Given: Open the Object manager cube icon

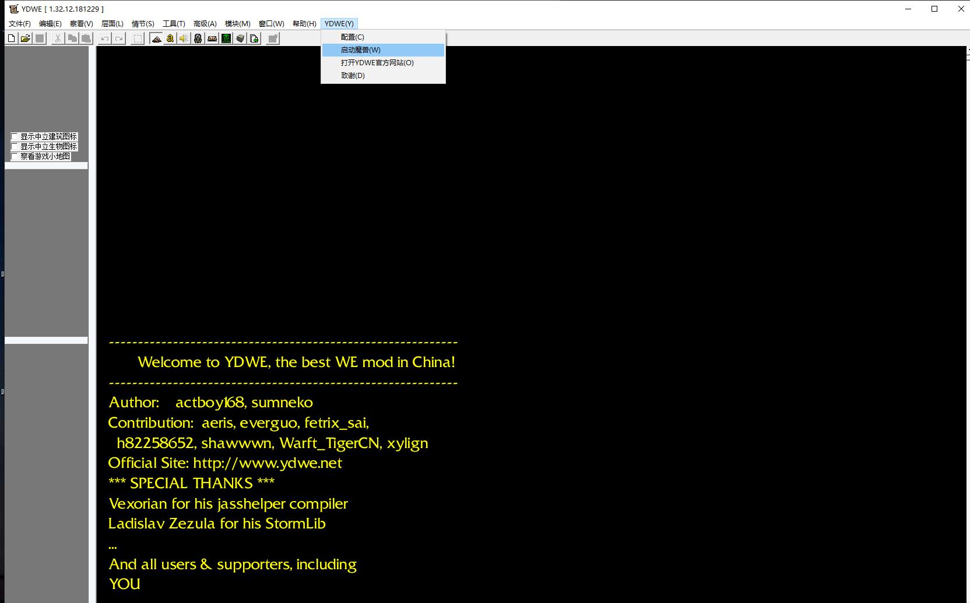Looking at the screenshot, I should (240, 38).
